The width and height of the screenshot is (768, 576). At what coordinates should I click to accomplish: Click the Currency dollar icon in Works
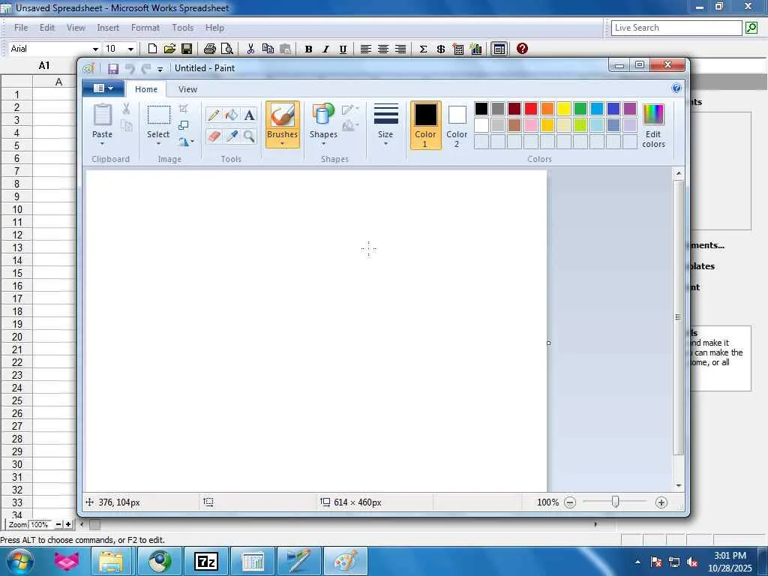(x=440, y=49)
